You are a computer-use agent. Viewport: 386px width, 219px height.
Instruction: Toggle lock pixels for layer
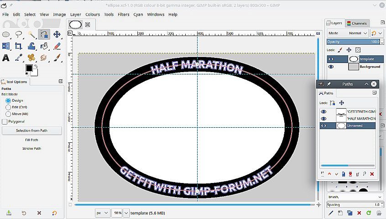[340, 50]
